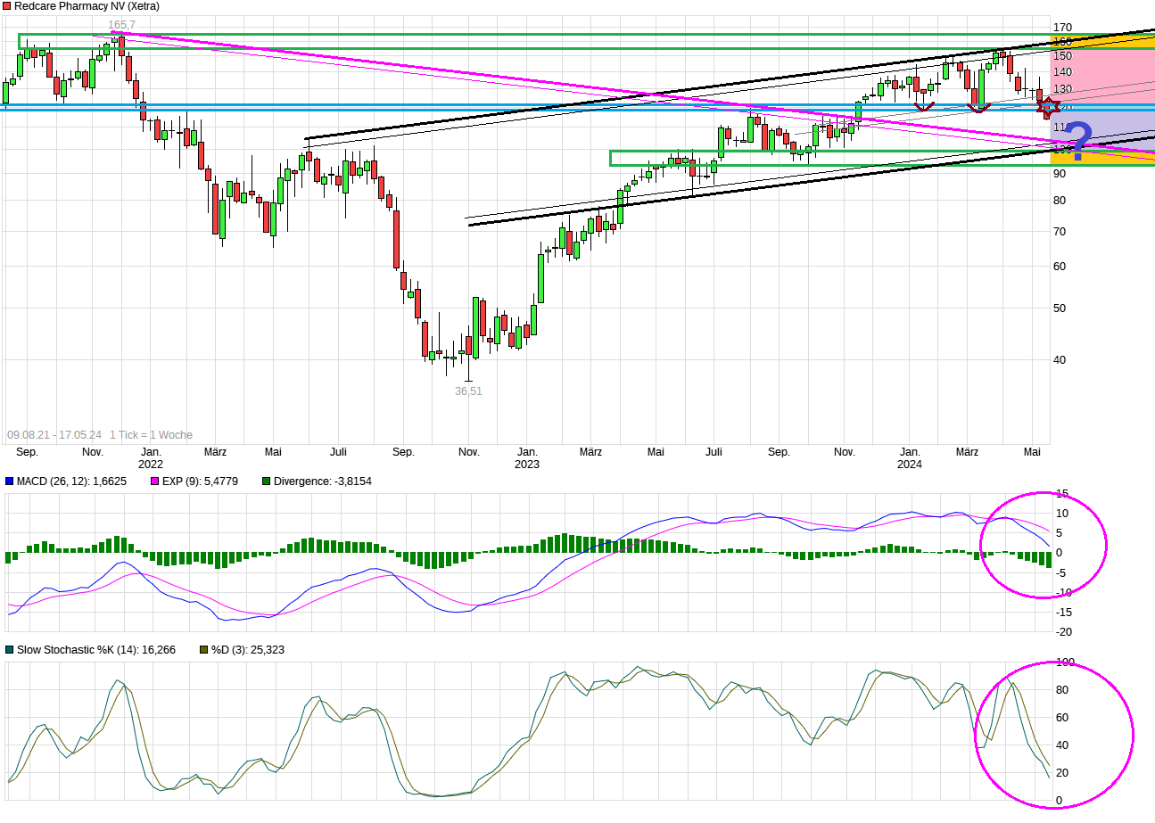
Task: Click the red arc marker below January 2024
Action: pyautogui.click(x=924, y=107)
